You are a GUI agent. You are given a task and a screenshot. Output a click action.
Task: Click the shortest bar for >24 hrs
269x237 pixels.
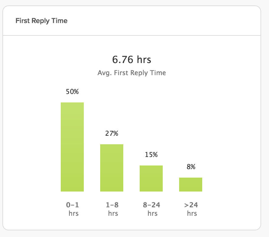click(191, 185)
